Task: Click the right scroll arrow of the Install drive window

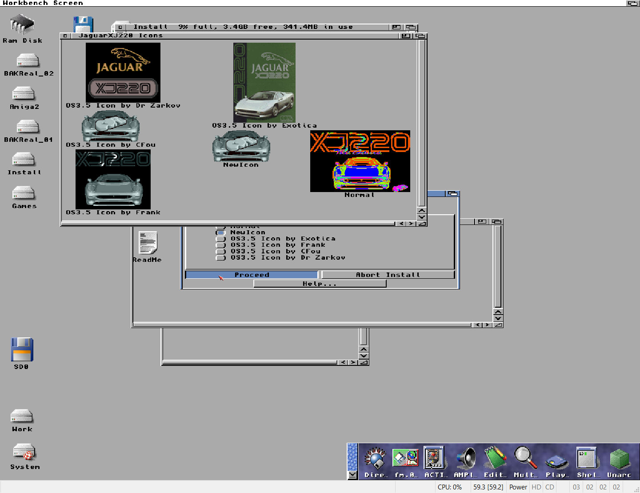Action: (488, 325)
